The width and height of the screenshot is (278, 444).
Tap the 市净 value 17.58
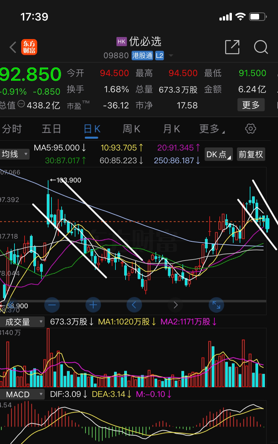pyautogui.click(x=187, y=105)
